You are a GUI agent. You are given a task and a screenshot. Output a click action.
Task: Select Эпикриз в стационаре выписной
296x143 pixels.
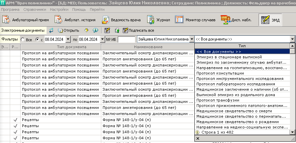[242, 57]
